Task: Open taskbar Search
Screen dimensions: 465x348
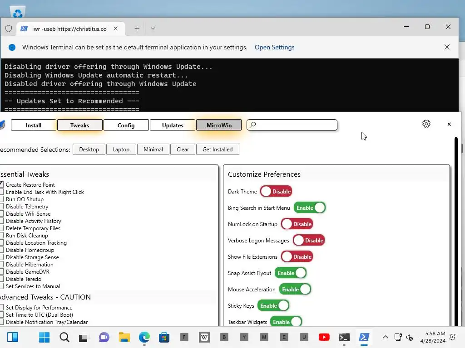Action: tap(64, 337)
